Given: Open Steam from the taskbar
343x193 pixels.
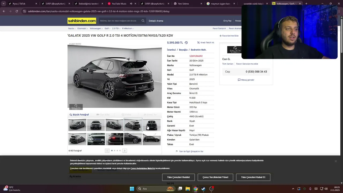Looking at the screenshot, I should point(203,189).
